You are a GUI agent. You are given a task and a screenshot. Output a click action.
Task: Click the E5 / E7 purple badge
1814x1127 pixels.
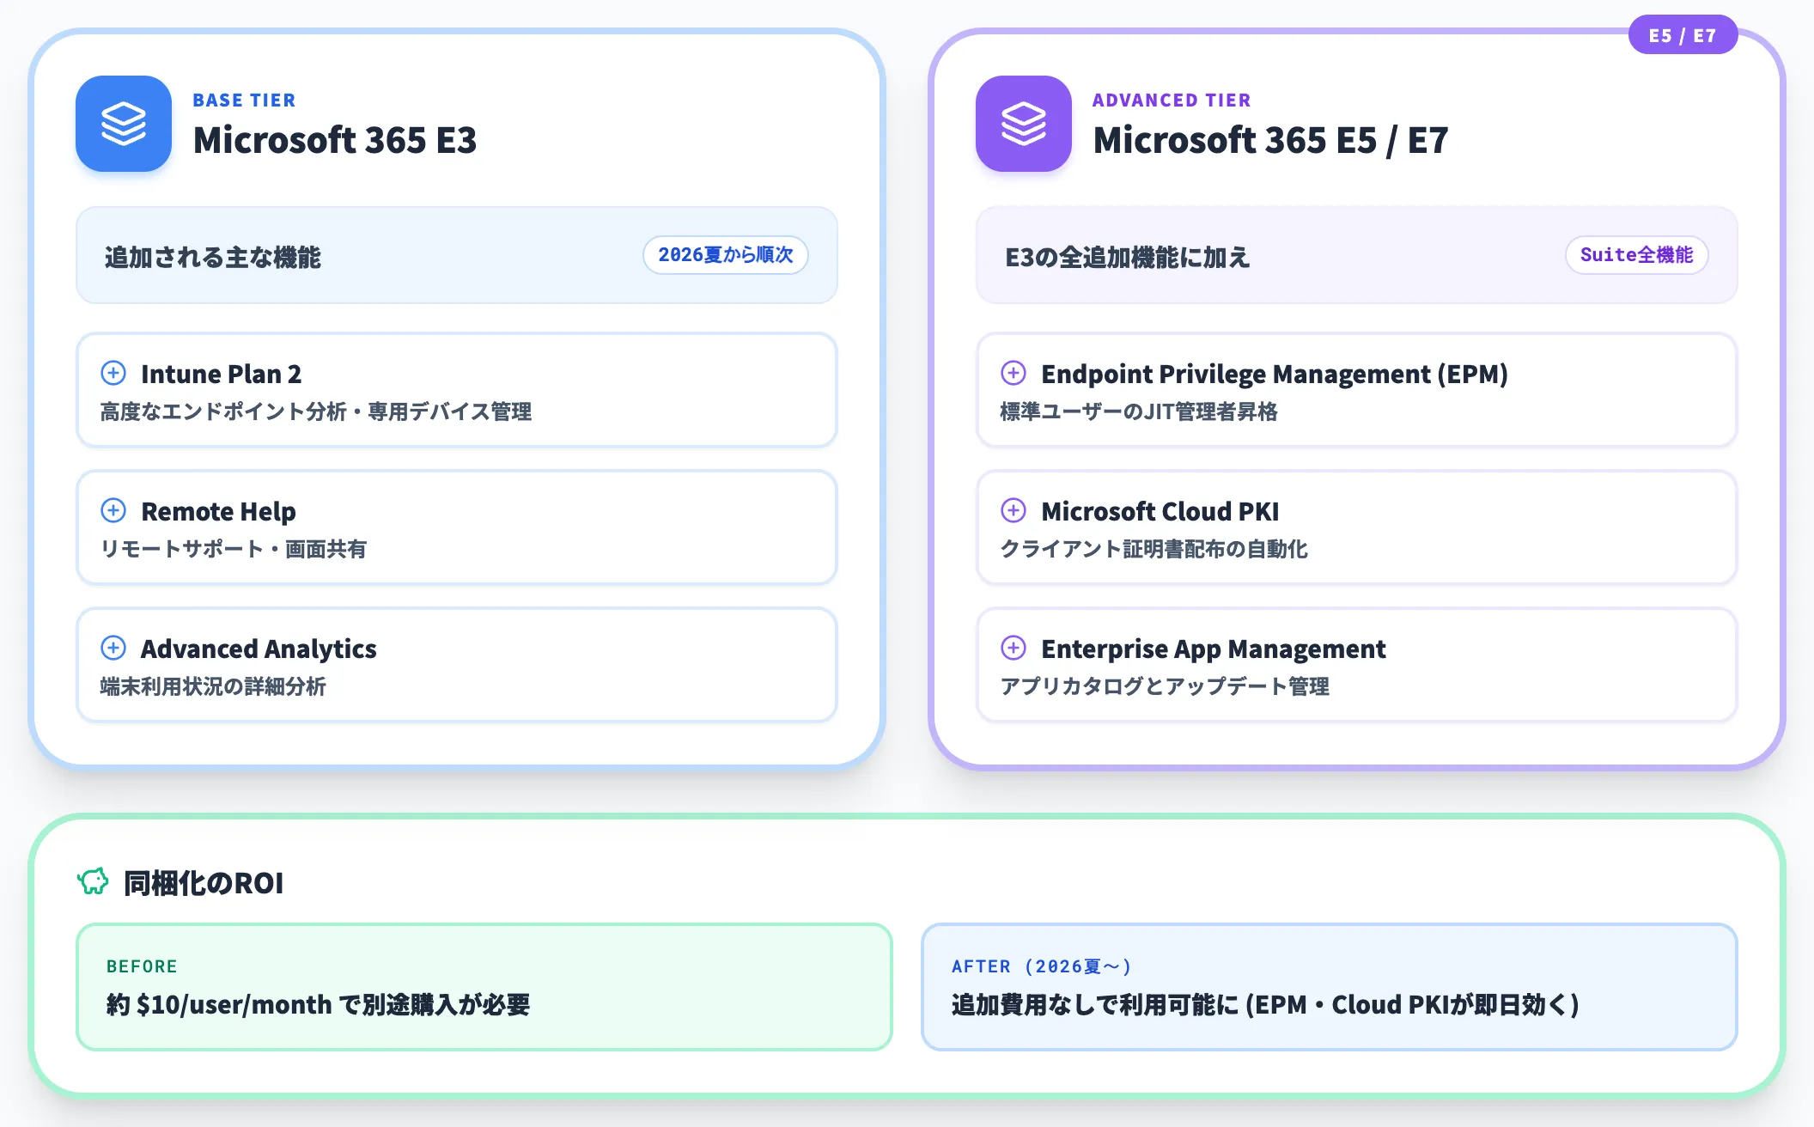click(1683, 35)
